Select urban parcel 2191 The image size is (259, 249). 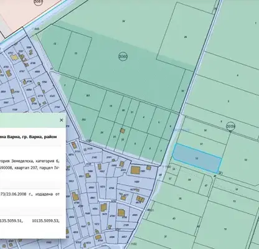(109, 157)
